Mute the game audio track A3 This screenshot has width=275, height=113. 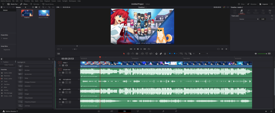pyautogui.click(x=70, y=92)
